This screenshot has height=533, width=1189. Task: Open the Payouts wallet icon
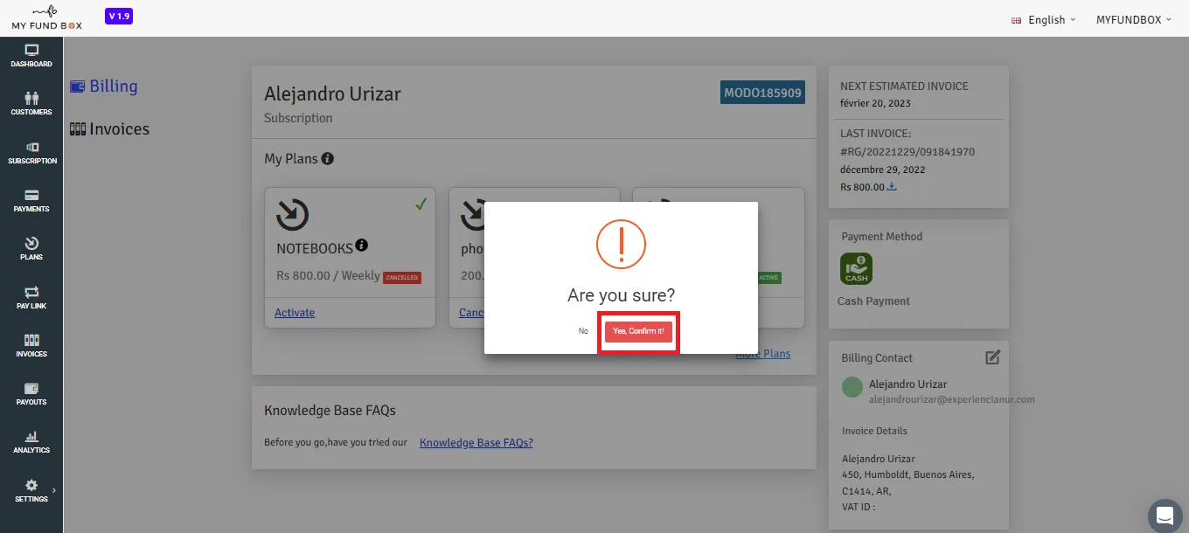(31, 388)
